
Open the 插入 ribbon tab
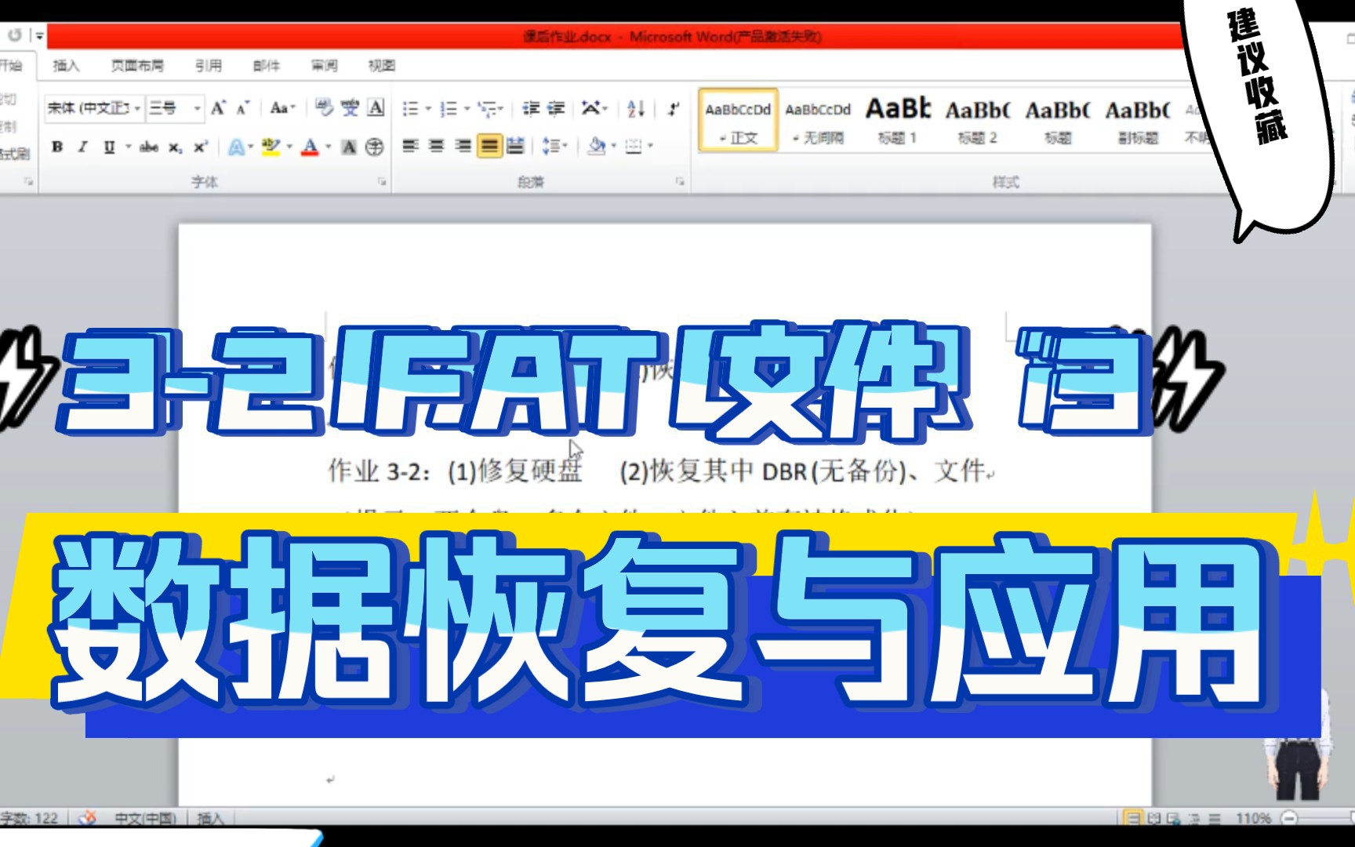tap(66, 65)
